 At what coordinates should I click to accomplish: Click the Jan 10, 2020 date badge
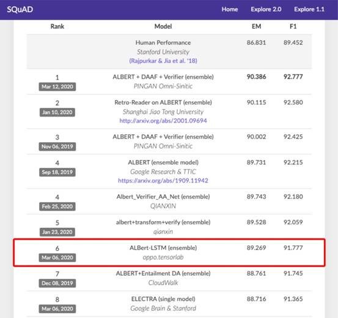click(57, 112)
